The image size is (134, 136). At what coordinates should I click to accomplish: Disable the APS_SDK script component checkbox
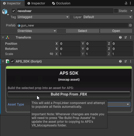(x=12, y=61)
